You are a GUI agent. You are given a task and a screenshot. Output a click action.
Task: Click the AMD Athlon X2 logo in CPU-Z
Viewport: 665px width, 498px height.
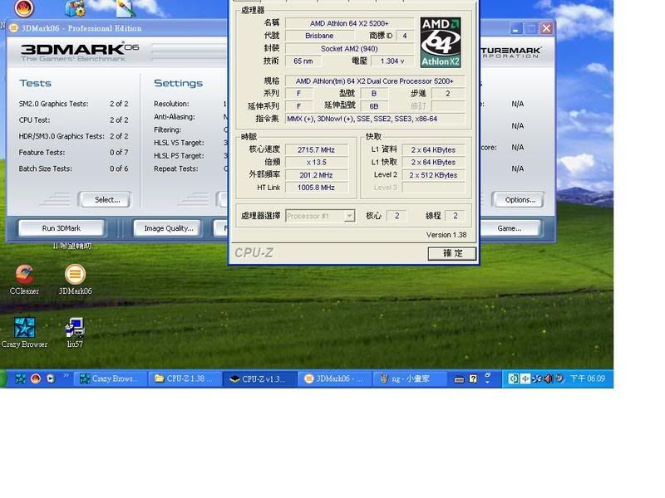pos(440,42)
